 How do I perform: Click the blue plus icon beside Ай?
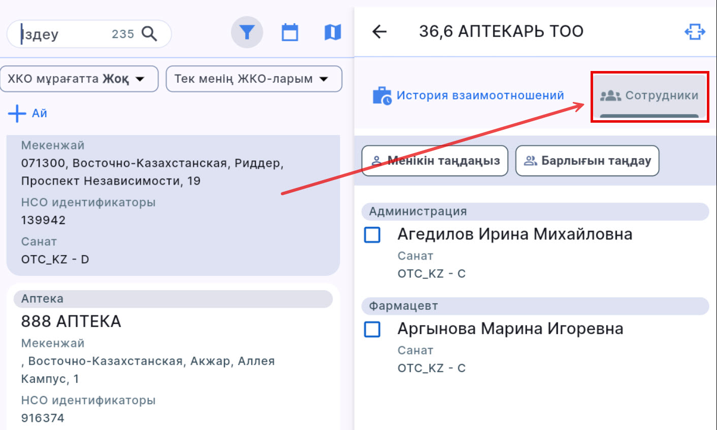tap(17, 113)
